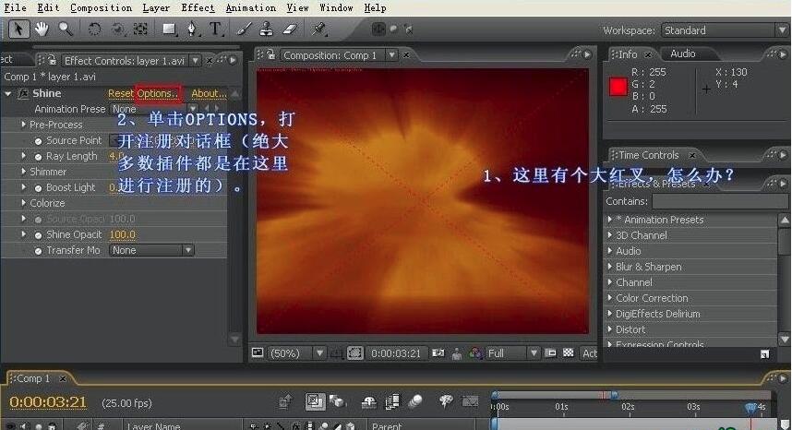Open the File menu
Screen dimensions: 792x430
point(15,7)
